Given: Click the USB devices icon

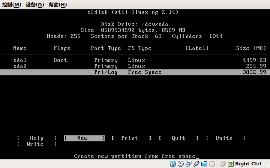Looking at the screenshot, I should (x=196, y=164).
